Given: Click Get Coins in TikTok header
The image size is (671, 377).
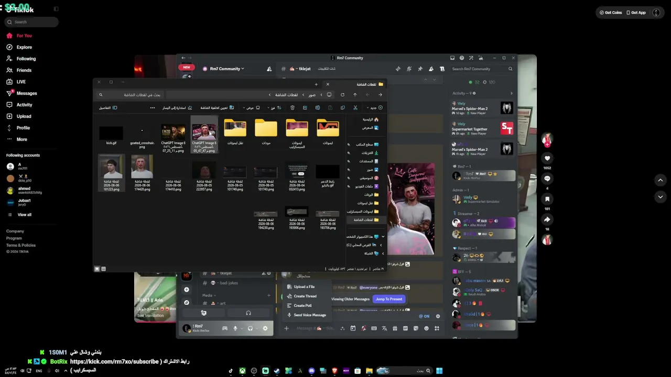Looking at the screenshot, I should click(x=611, y=13).
